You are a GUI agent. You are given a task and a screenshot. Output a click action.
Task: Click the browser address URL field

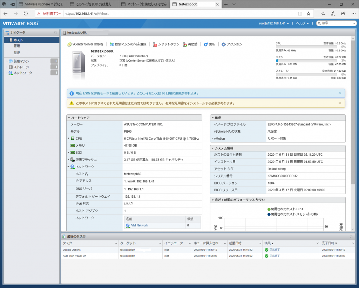tap(180, 14)
